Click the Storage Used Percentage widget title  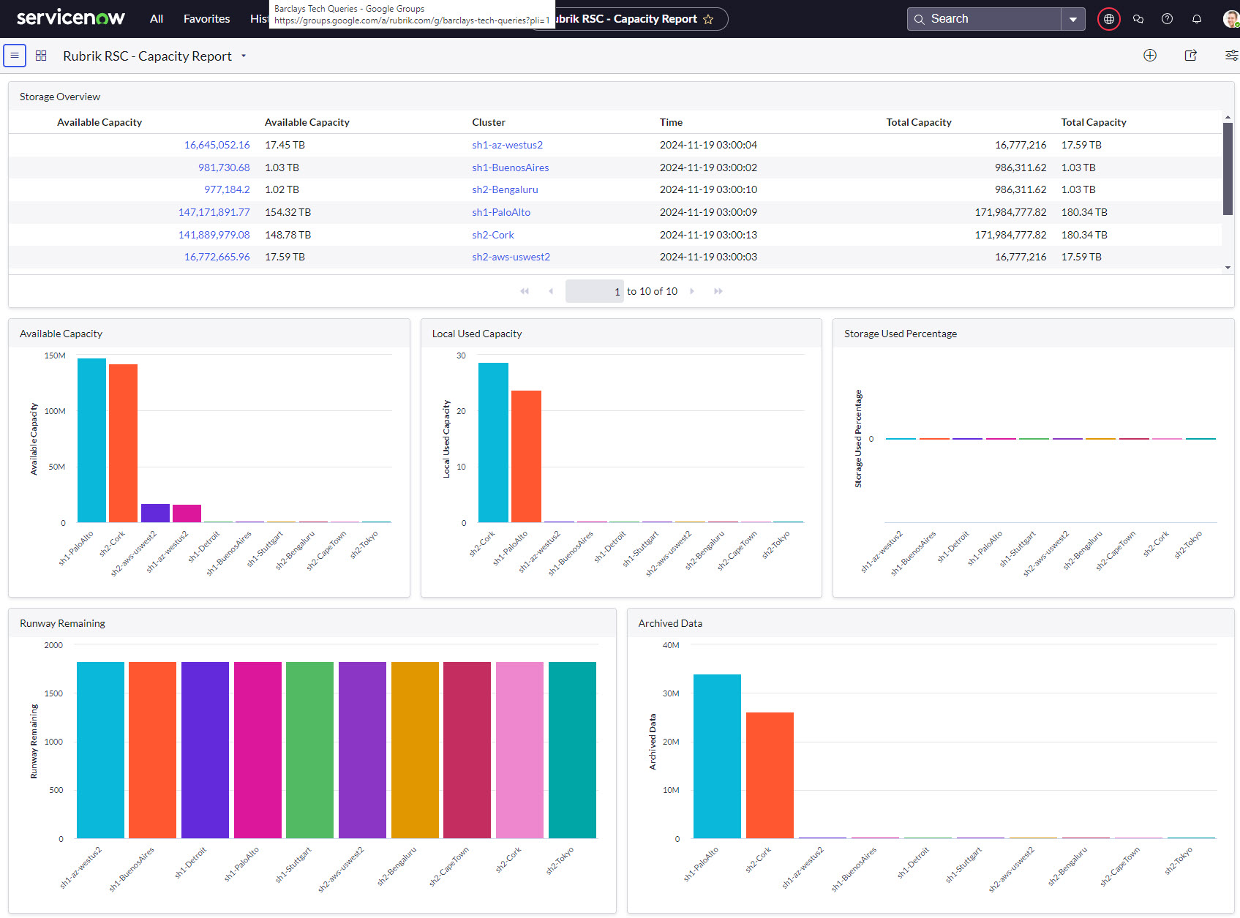pos(900,334)
